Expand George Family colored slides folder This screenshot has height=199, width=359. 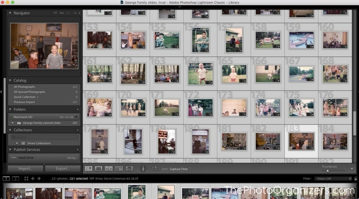[12, 123]
